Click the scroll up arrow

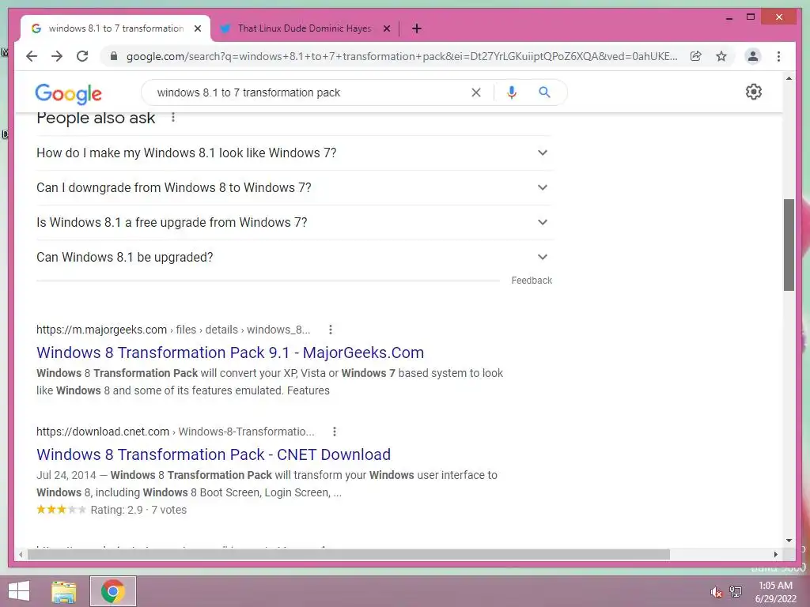789,78
